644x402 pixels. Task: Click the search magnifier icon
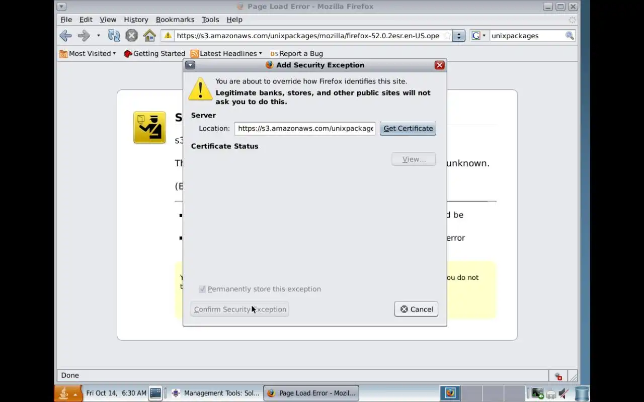pos(570,36)
